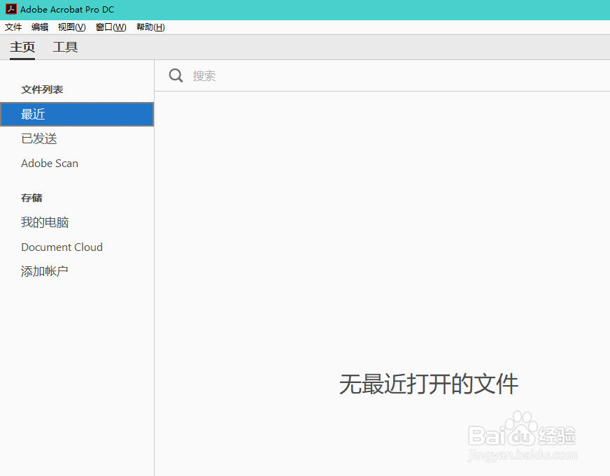Click the 无最近打开的文件 message
610x476 pixels.
pyautogui.click(x=429, y=384)
